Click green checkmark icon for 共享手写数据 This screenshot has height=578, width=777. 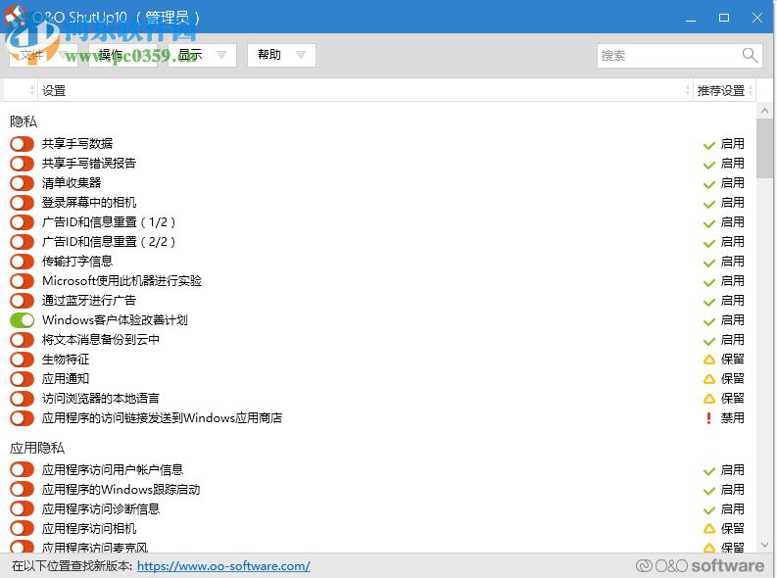click(x=709, y=145)
